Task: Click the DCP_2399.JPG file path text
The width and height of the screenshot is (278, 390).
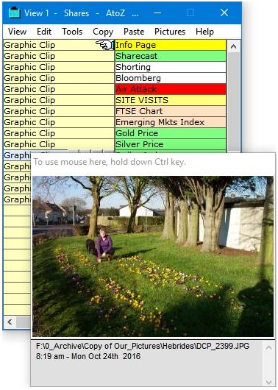Action: 143,346
